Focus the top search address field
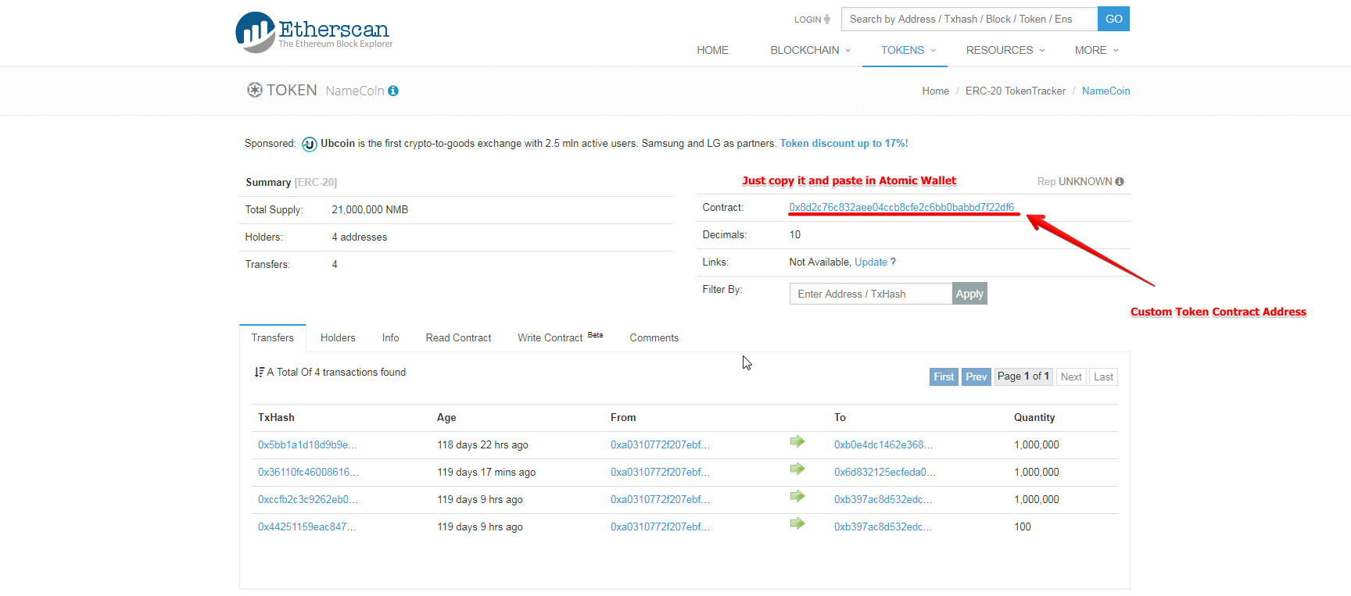The width and height of the screenshot is (1351, 596). [x=969, y=19]
